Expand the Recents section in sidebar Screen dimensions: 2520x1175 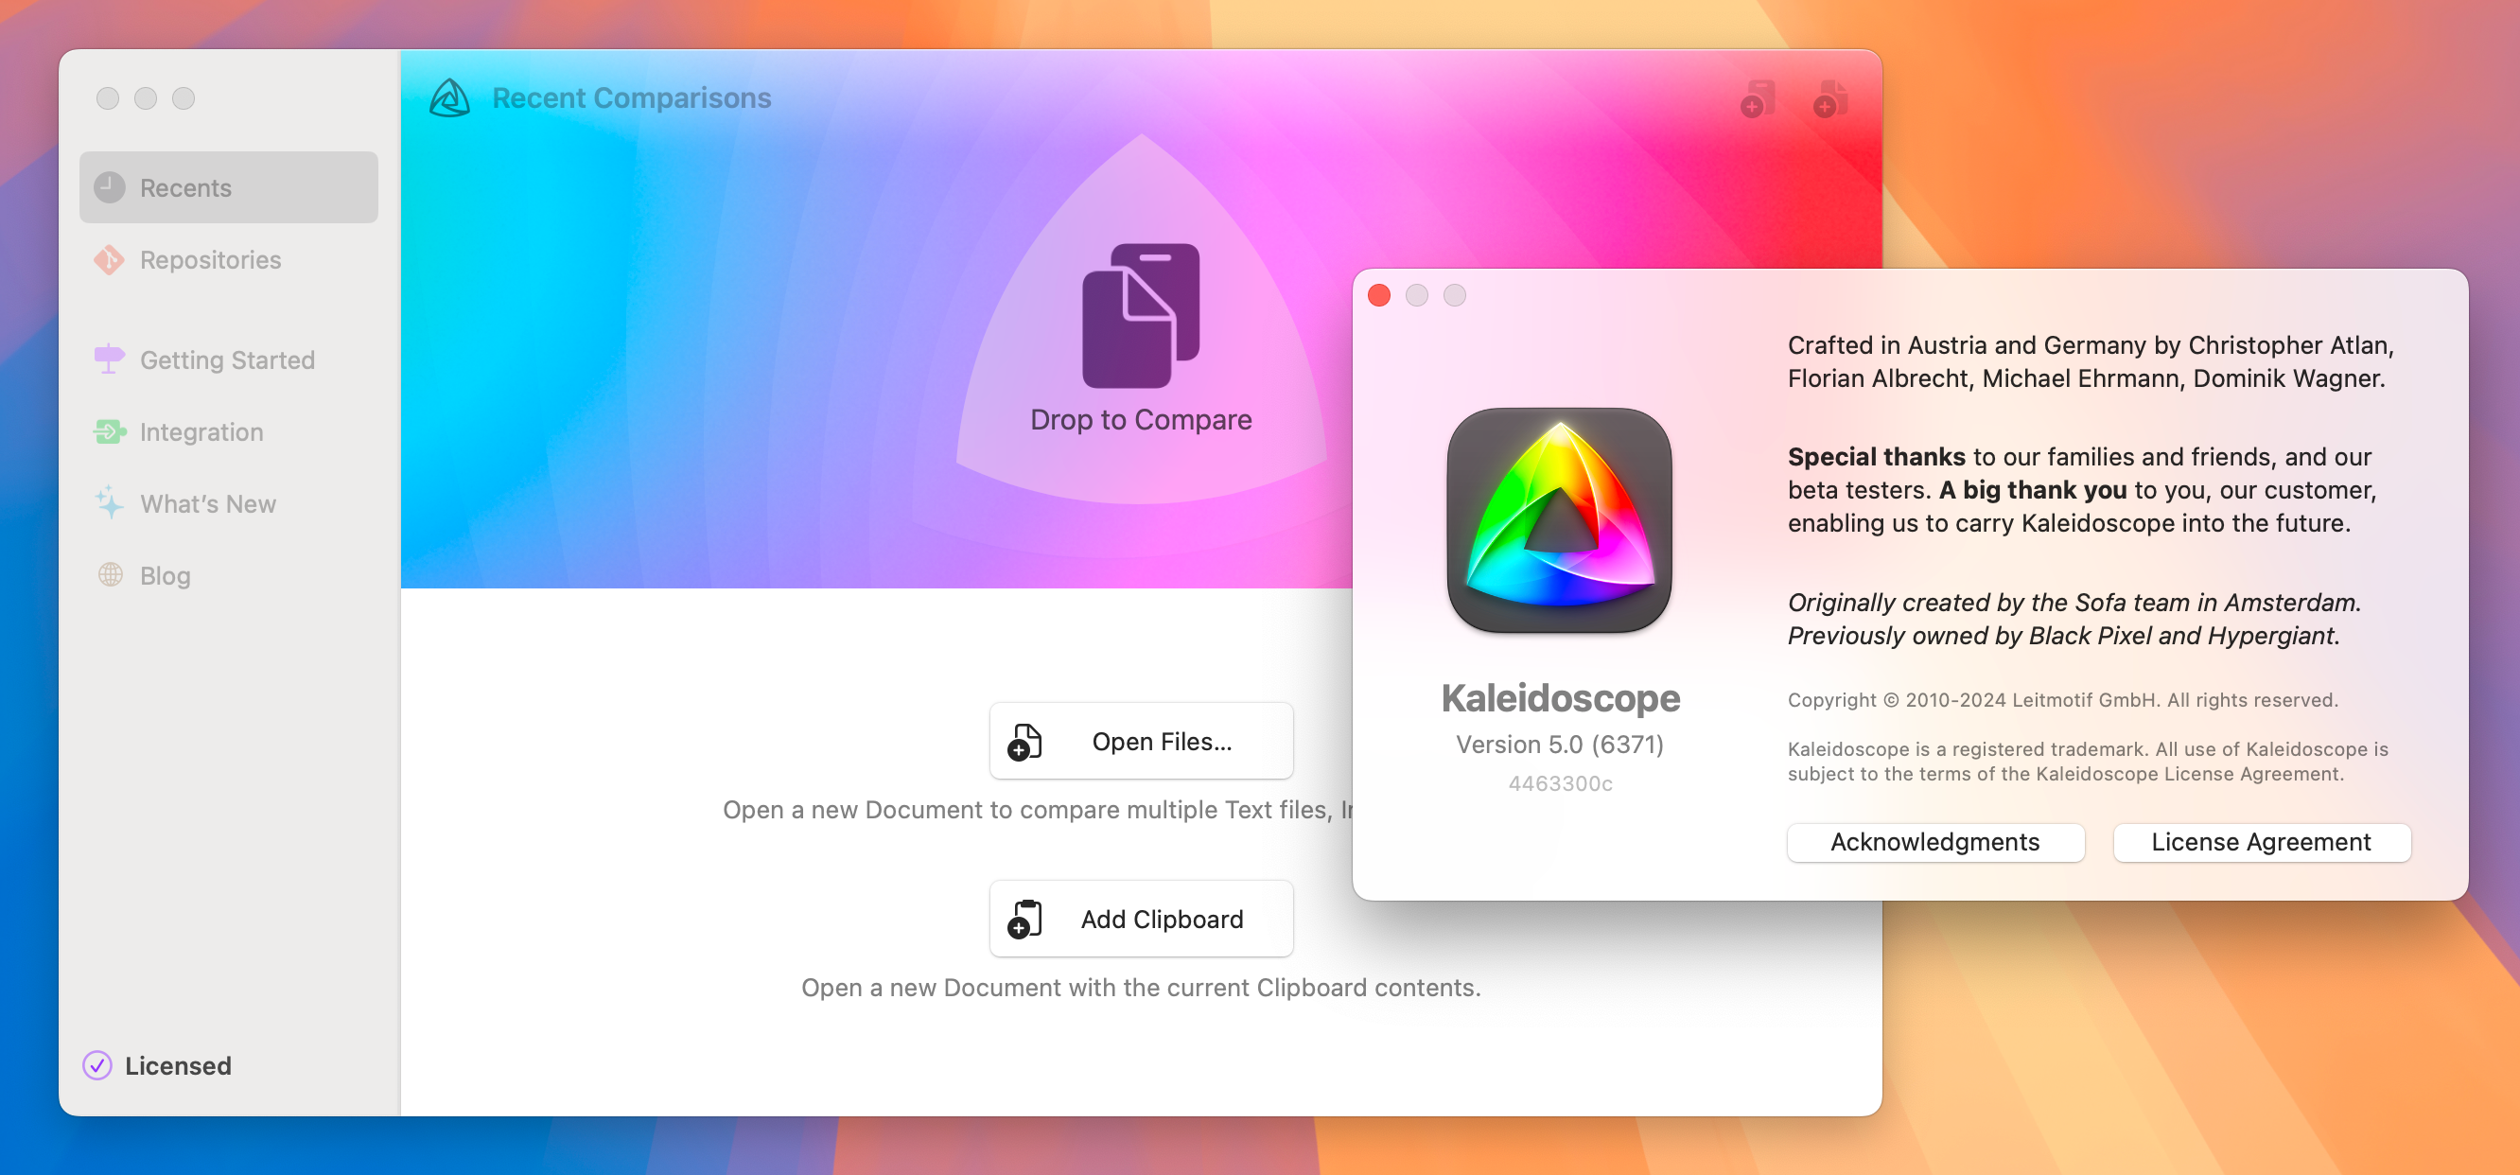pos(230,186)
